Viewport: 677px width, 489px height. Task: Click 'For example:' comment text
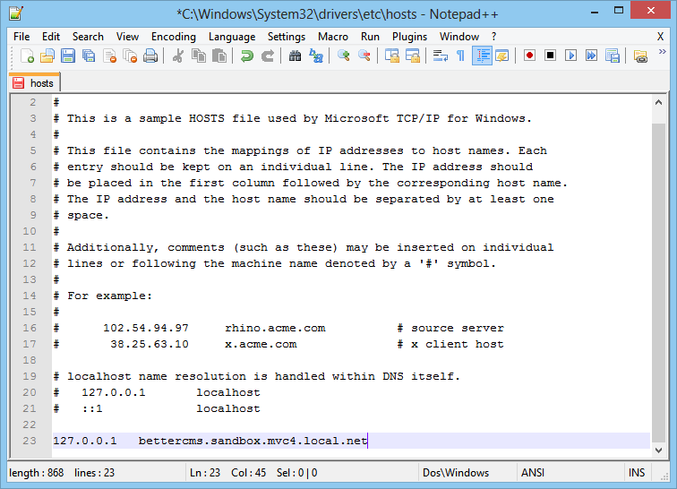(x=109, y=296)
